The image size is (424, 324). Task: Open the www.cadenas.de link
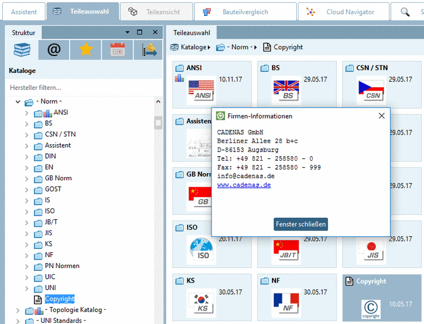click(x=244, y=185)
